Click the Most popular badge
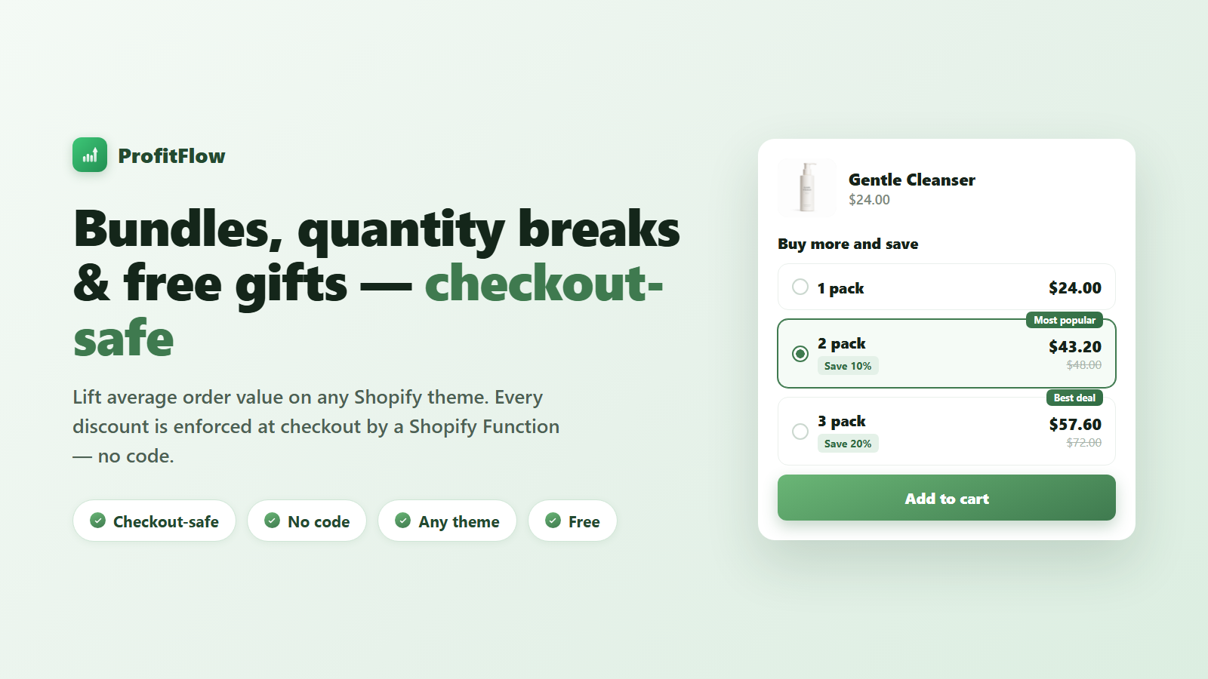 click(1065, 320)
